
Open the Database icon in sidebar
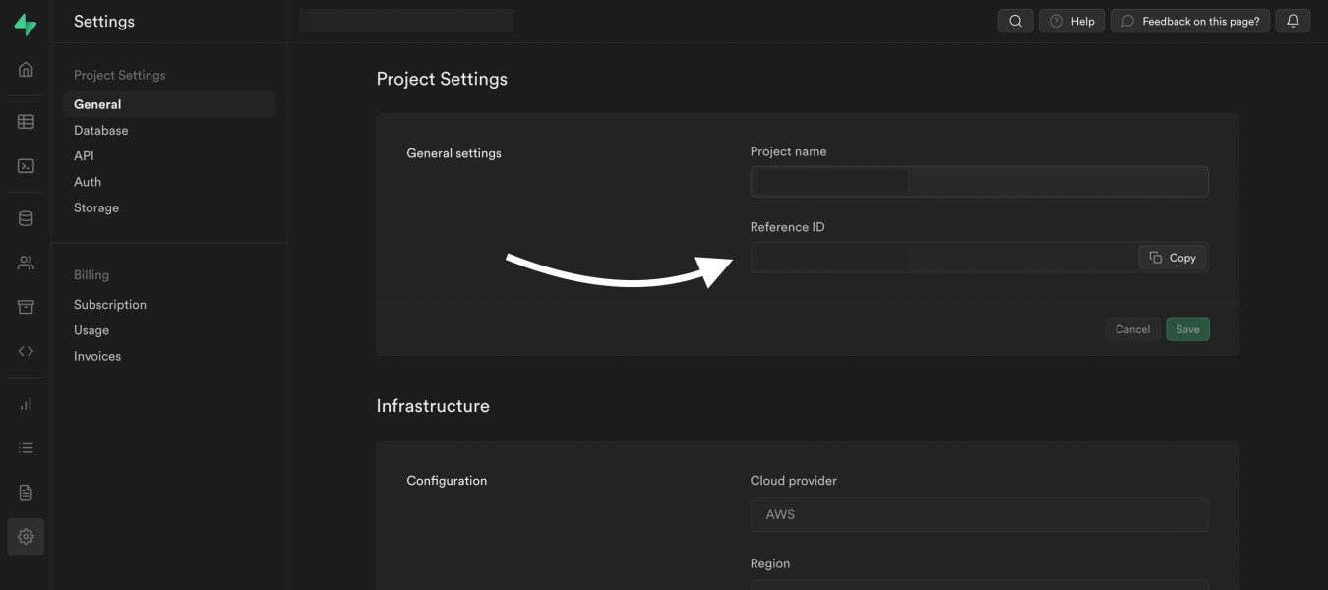point(26,218)
